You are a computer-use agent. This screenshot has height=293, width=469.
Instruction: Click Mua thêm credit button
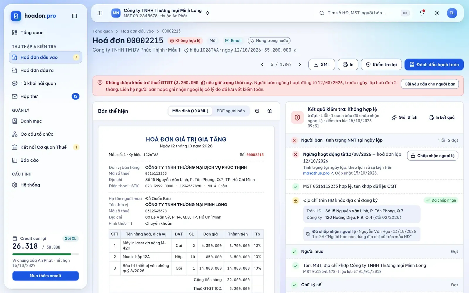point(45,276)
